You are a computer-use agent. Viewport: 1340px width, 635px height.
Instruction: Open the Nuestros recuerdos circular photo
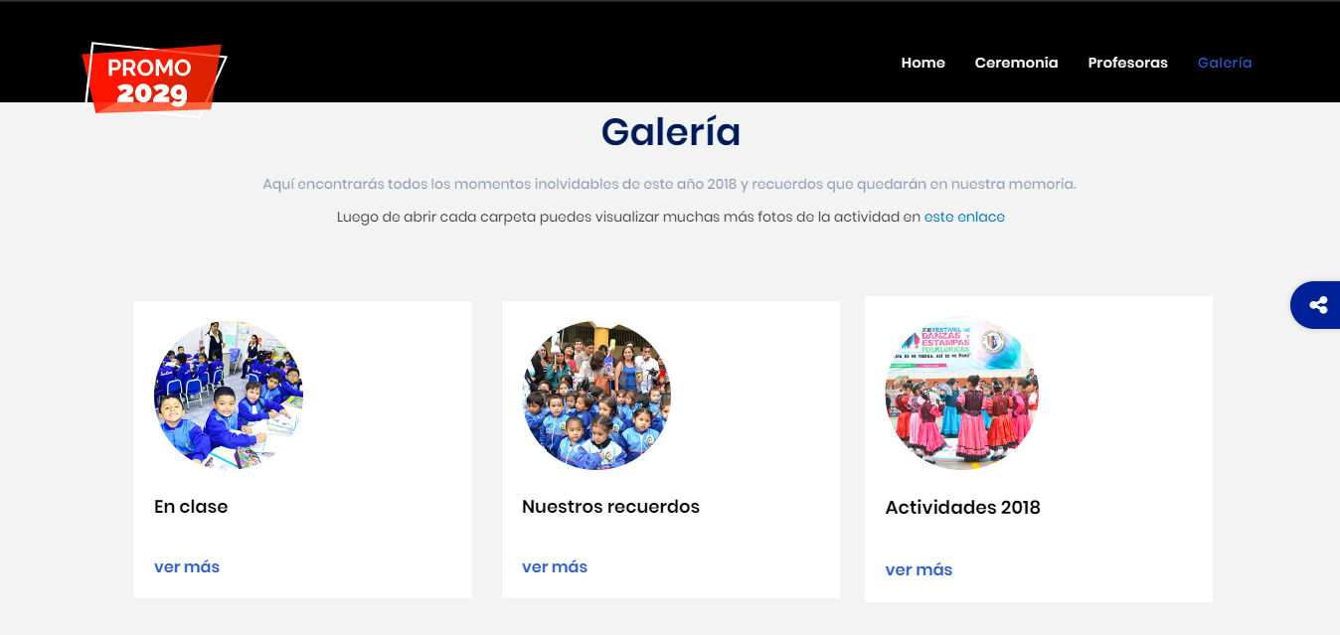596,396
